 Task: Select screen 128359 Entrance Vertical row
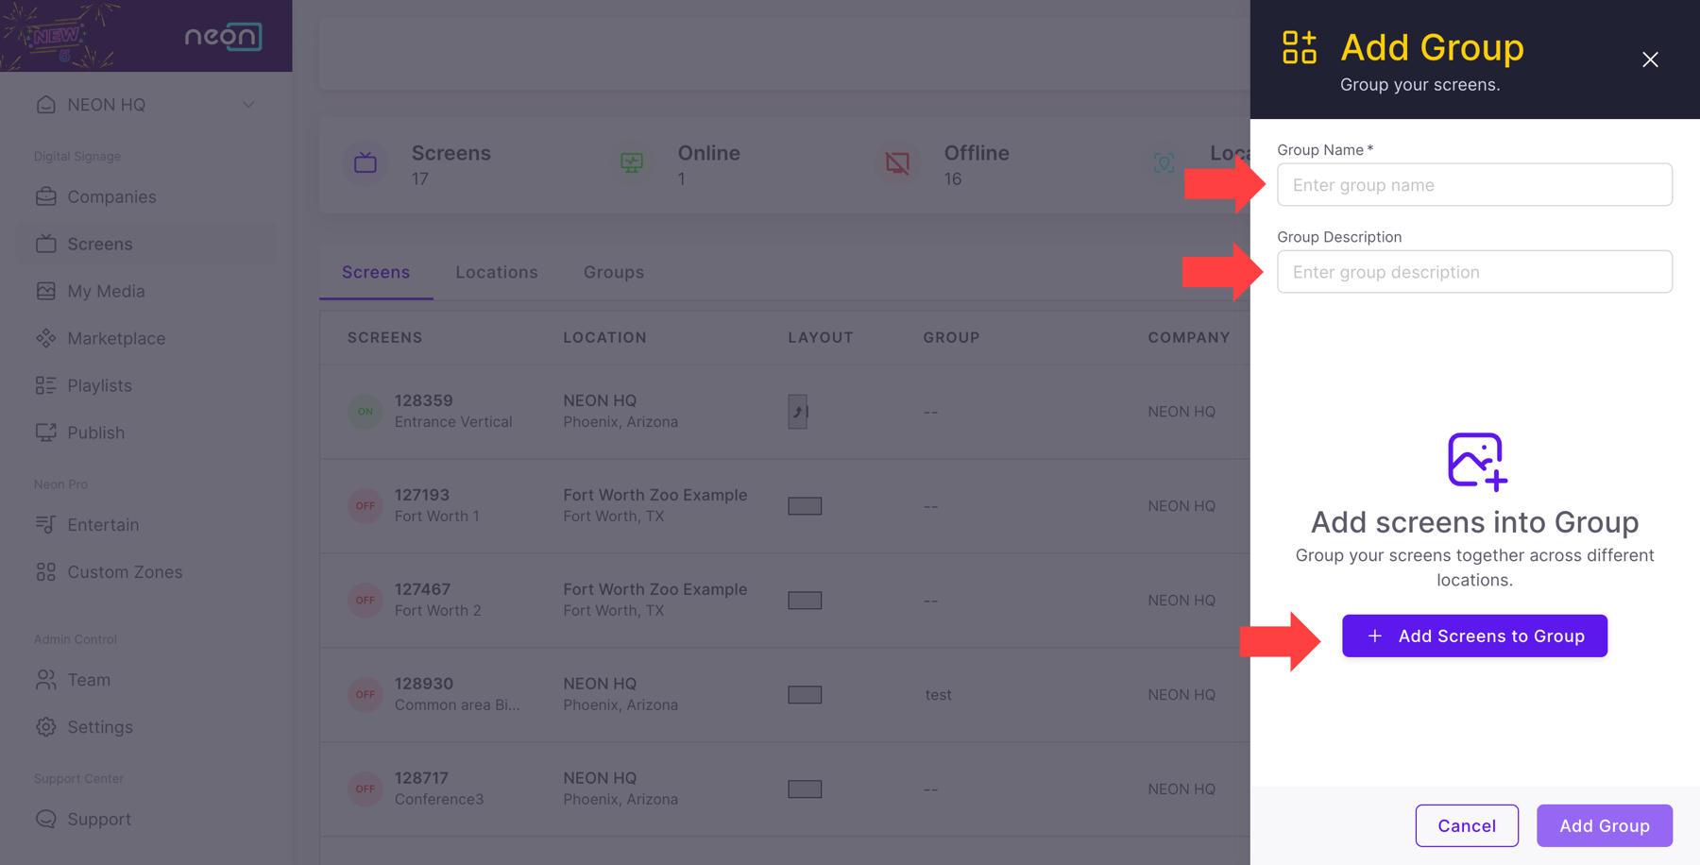[x=453, y=412]
